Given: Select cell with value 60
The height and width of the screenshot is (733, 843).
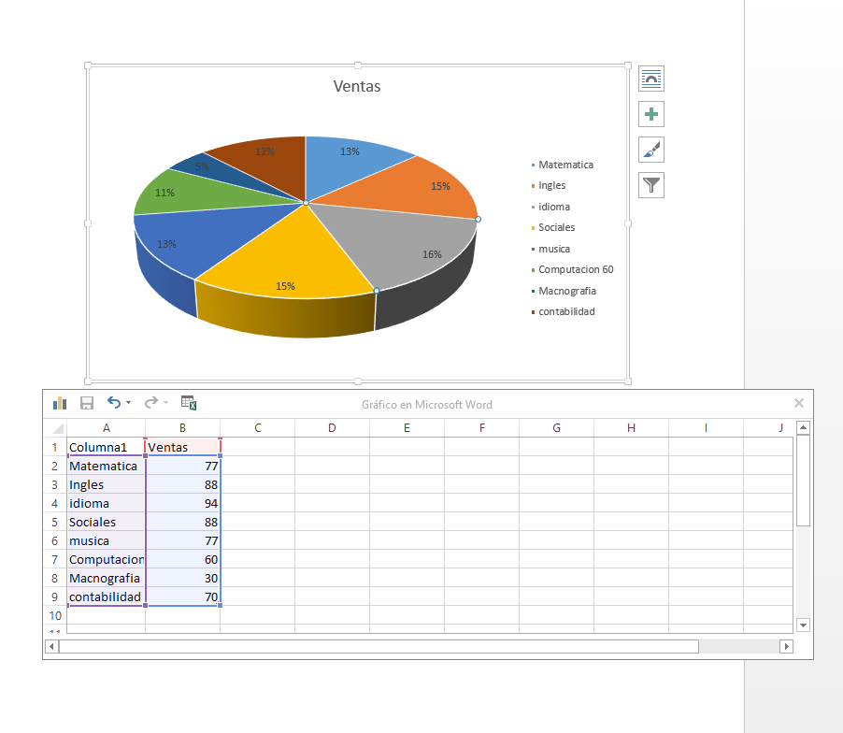Looking at the screenshot, I should click(x=183, y=559).
